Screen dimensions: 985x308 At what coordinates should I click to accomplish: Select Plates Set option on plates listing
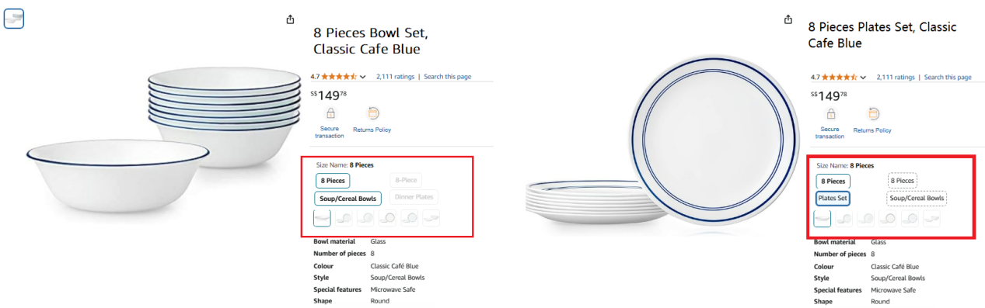click(833, 199)
